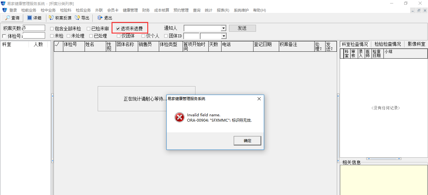This screenshot has width=428, height=195.
Task: Click the 积案反馈 feedback icon
Action: click(51, 18)
